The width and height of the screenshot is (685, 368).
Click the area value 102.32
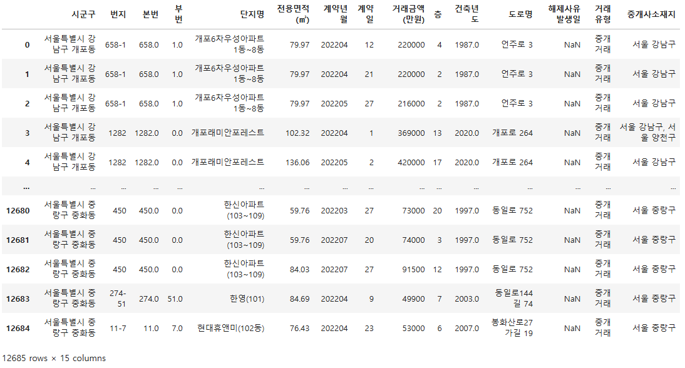pos(297,133)
